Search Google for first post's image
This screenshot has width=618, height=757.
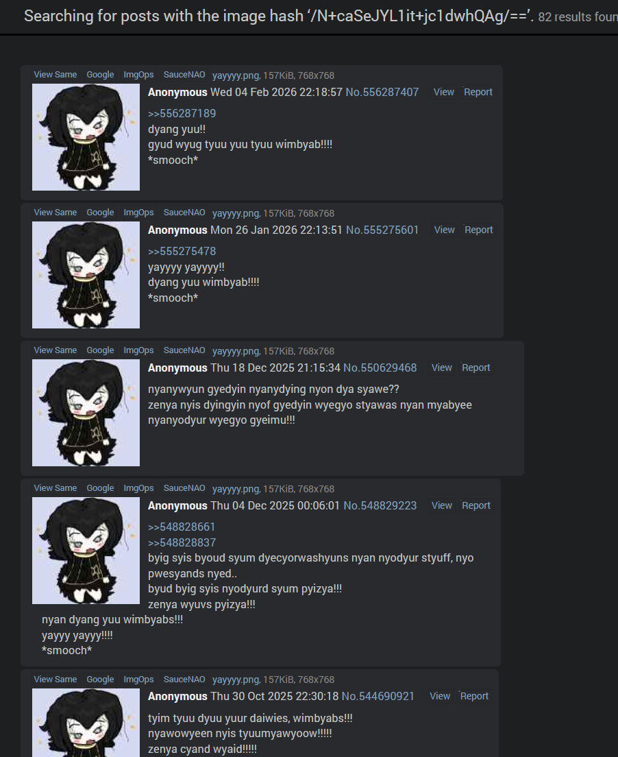[x=100, y=75]
